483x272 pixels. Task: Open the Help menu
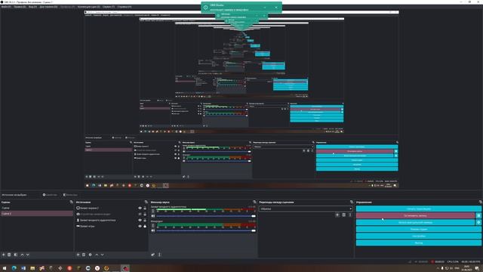[124, 7]
